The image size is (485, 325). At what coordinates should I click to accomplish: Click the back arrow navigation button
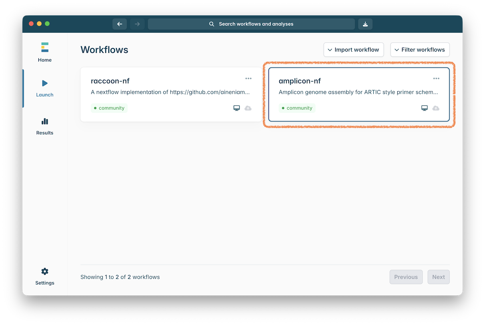tap(119, 24)
